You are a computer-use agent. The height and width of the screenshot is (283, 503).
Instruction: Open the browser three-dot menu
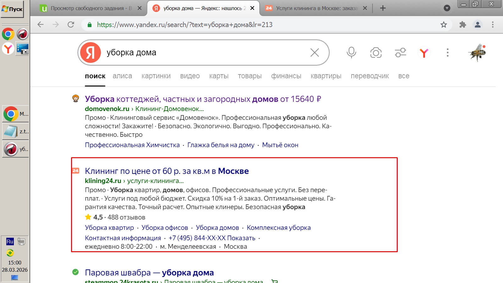tap(493, 25)
